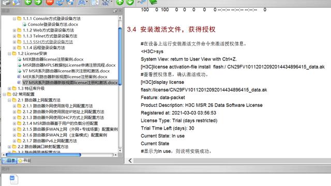
Task: Select 1.1.3 Telnet方式登录设备方法 item
Action: (x=50, y=36)
